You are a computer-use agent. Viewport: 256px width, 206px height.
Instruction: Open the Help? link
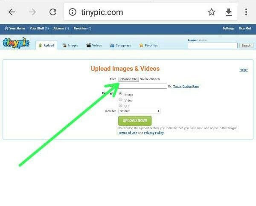click(244, 70)
